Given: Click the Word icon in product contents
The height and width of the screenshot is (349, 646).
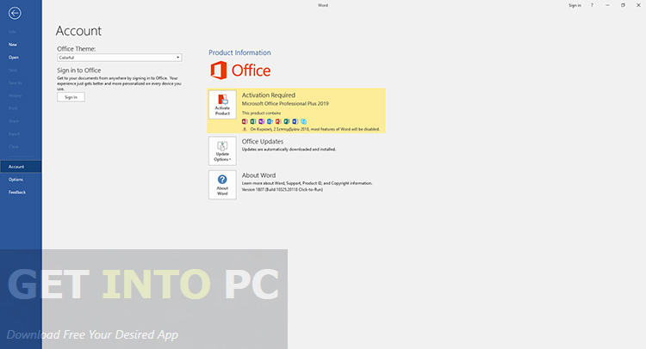Looking at the screenshot, I should click(x=295, y=121).
